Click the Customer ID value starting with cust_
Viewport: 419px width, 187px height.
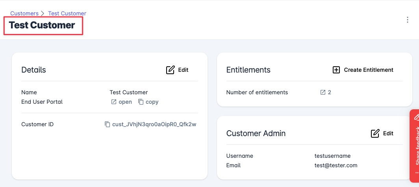click(x=154, y=124)
